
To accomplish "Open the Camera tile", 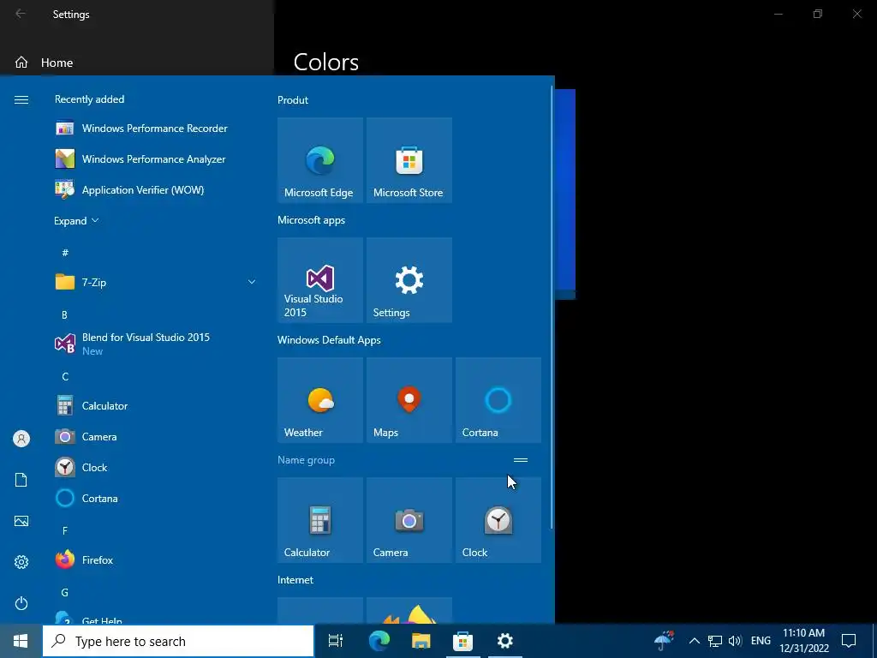I will [409, 520].
